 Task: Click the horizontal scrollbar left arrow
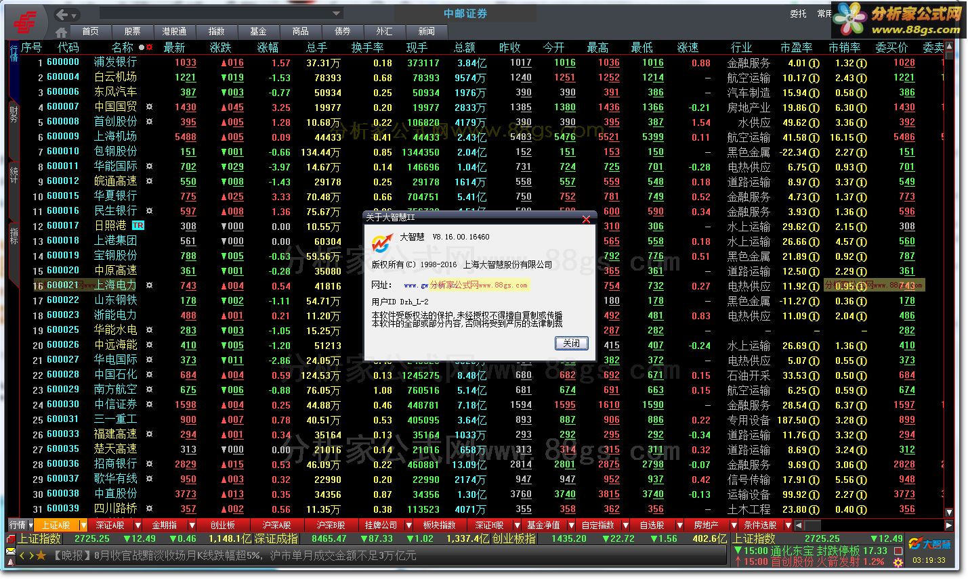pyautogui.click(x=798, y=526)
